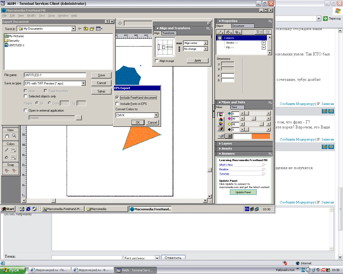Open the No change alignment dropdown
The width and height of the screenshot is (343, 274).
click(x=206, y=49)
